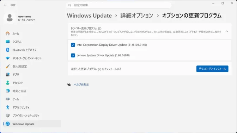Open アカウント settings
Image resolution: width=237 pixels, height=133 pixels.
coord(32,83)
